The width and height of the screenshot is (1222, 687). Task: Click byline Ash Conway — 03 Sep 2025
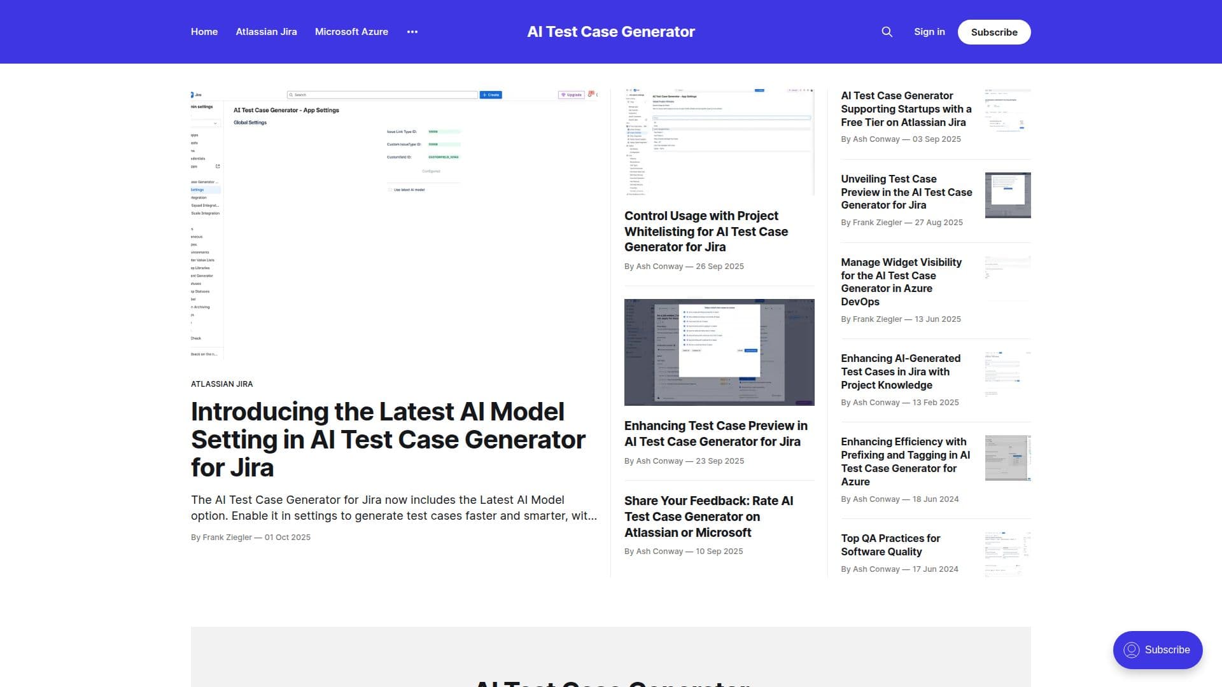901,139
